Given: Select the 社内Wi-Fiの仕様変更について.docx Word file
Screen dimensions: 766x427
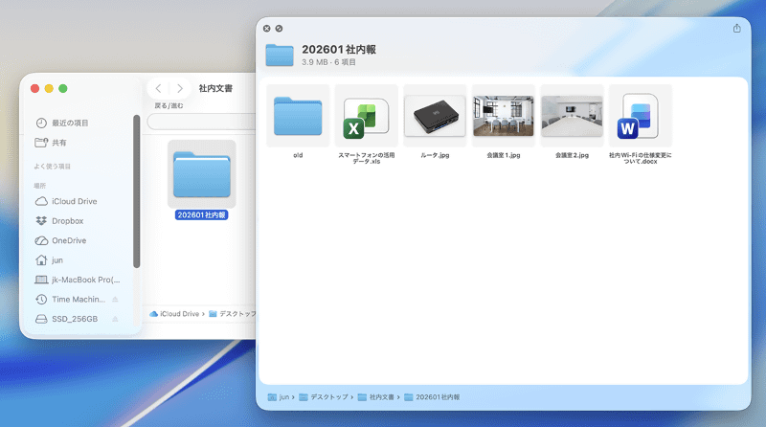Looking at the screenshot, I should (641, 116).
